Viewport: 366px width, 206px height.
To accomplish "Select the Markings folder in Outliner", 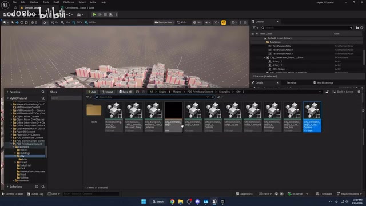I will [275, 42].
